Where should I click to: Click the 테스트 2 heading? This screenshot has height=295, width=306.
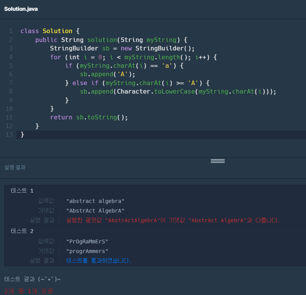22,231
